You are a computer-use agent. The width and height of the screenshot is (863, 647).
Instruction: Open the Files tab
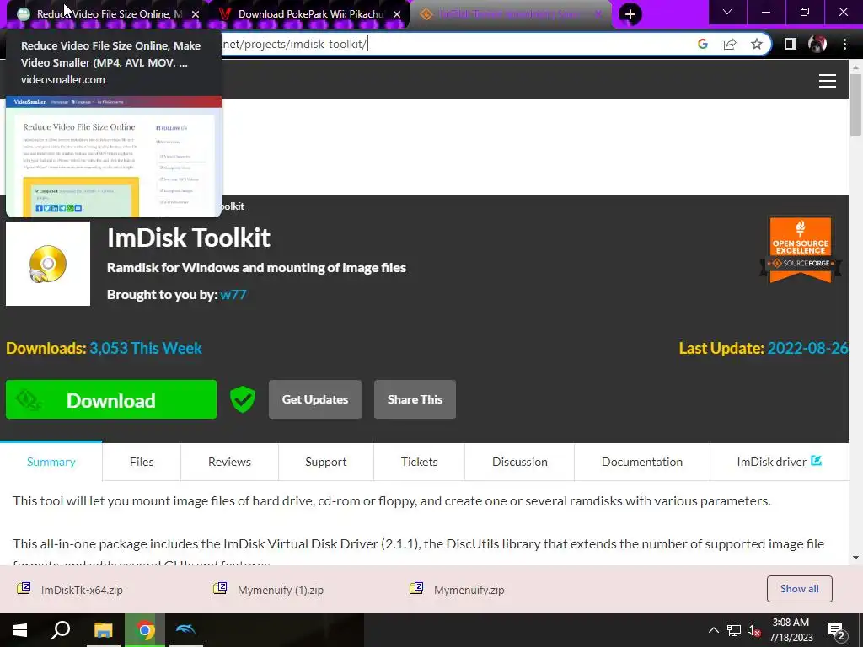(142, 462)
